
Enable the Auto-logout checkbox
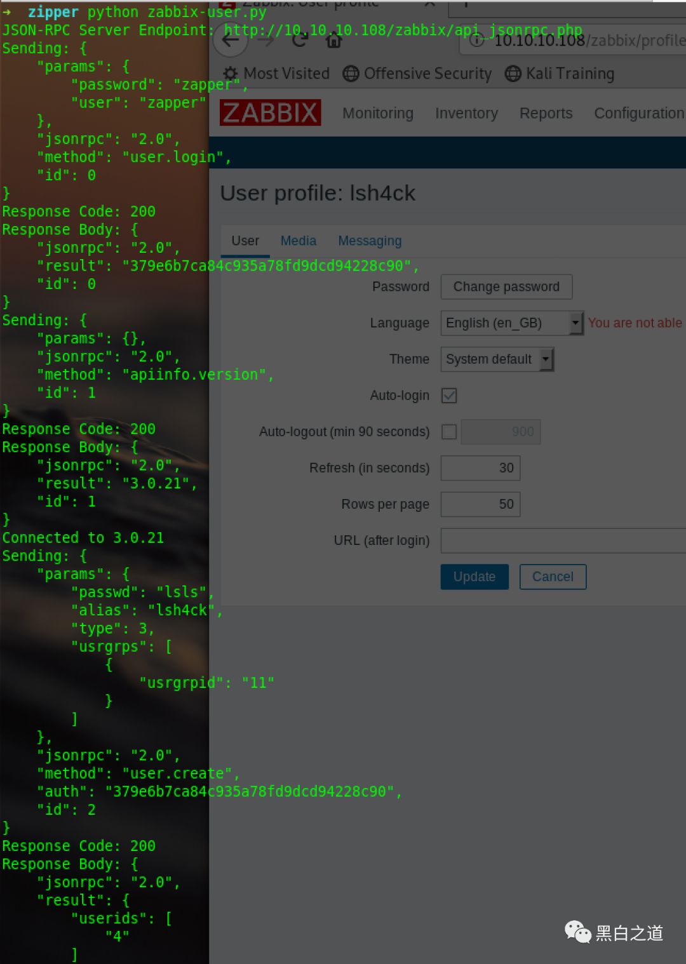pos(449,432)
